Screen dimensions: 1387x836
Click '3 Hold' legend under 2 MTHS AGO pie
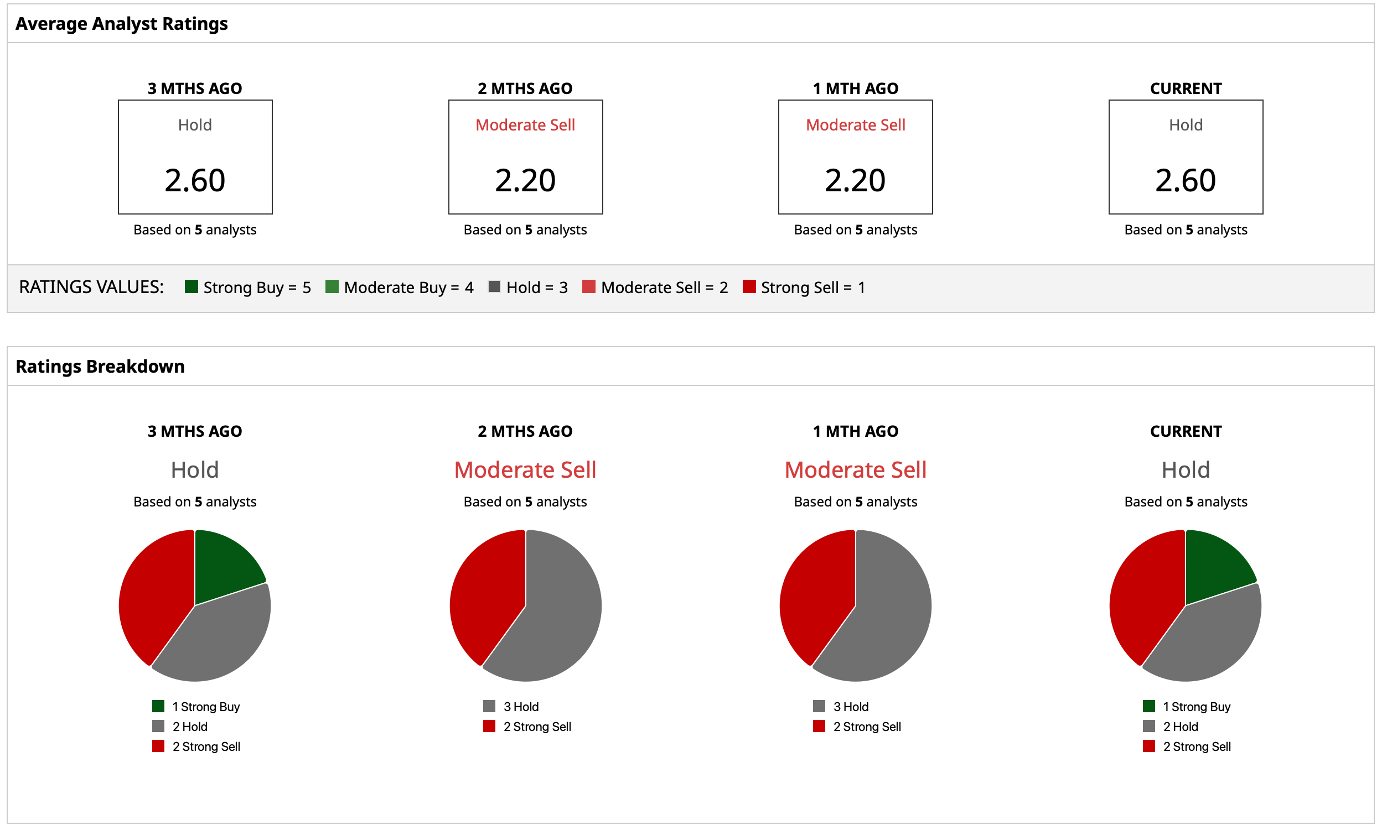[521, 707]
